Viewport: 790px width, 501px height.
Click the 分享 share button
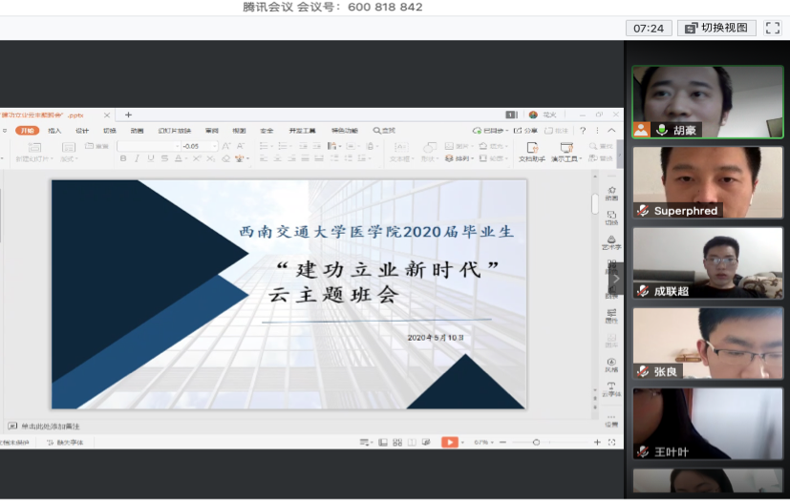tap(528, 131)
